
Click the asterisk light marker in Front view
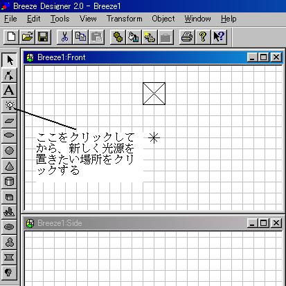tap(154, 138)
